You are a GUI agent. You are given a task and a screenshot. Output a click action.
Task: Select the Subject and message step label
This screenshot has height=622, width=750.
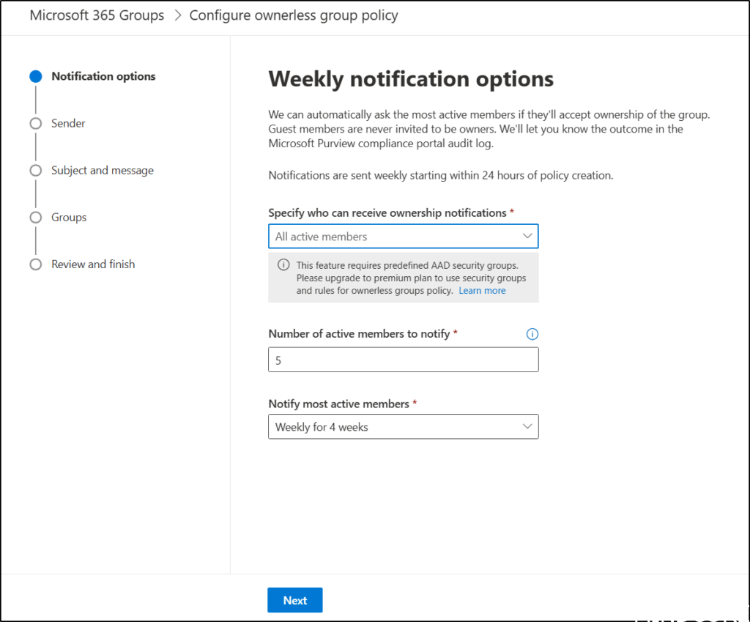coord(103,171)
